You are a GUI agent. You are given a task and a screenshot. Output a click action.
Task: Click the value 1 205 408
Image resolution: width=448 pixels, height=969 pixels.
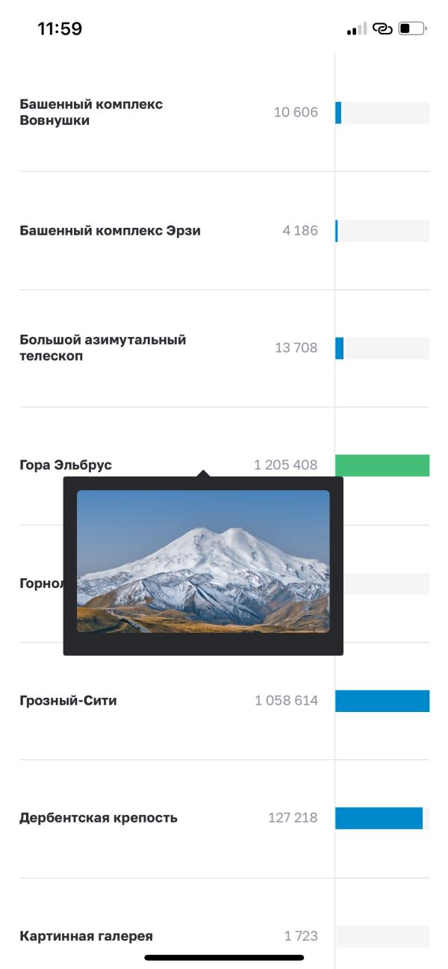(285, 465)
